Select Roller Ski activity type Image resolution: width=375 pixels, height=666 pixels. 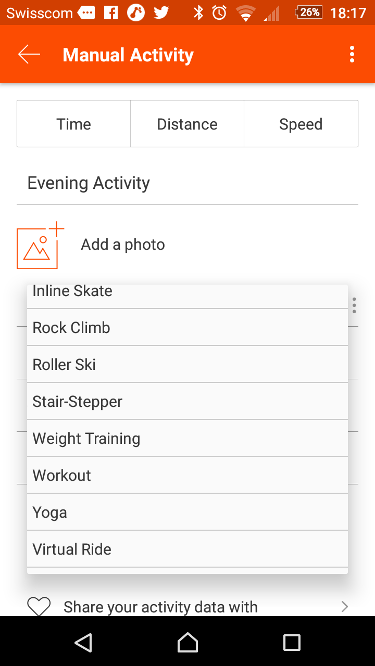[187, 364]
